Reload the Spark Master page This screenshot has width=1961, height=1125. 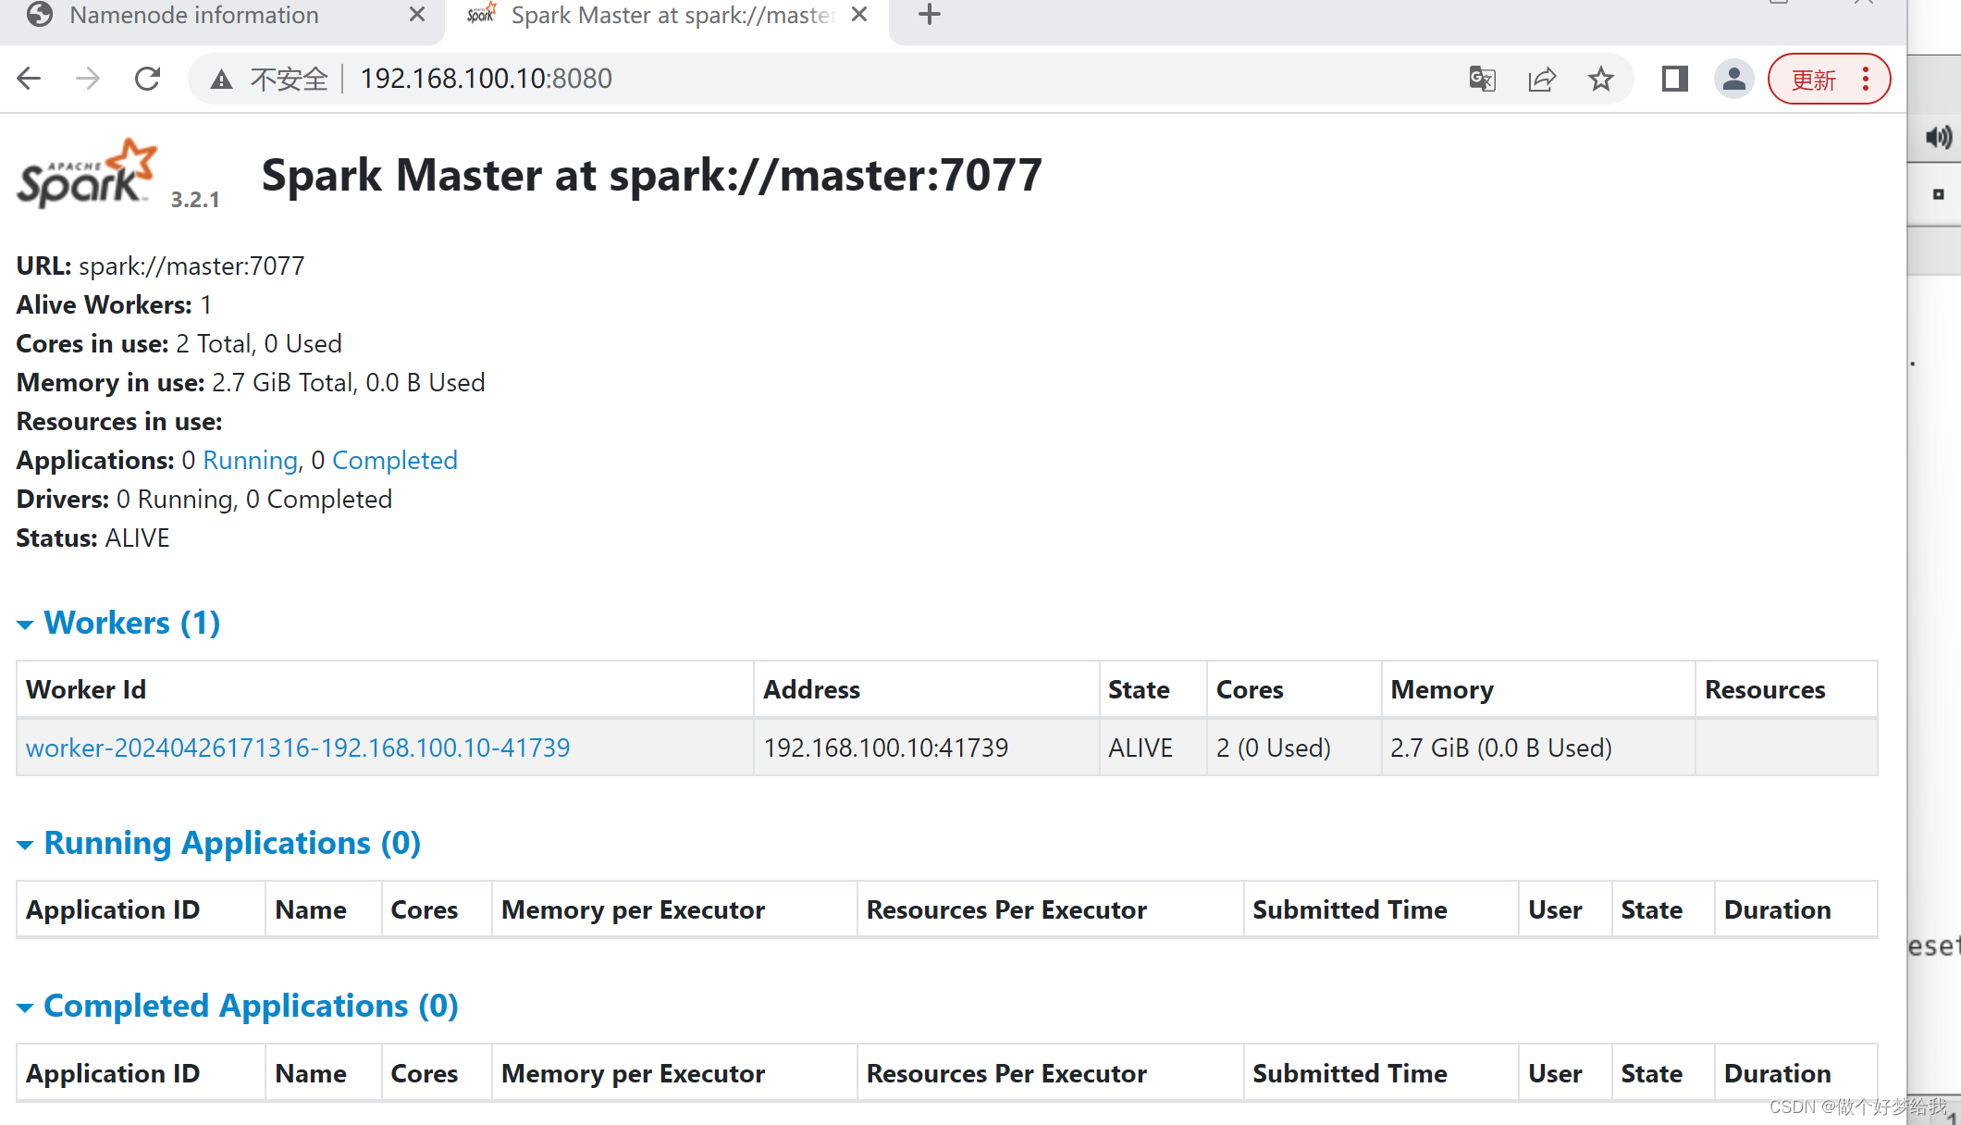pyautogui.click(x=147, y=79)
